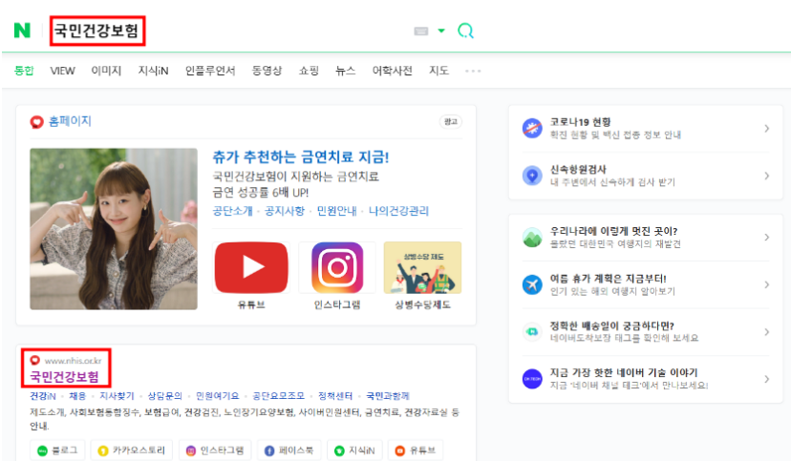791x461 pixels.
Task: Click the 블로그 channel button
Action: pyautogui.click(x=57, y=451)
